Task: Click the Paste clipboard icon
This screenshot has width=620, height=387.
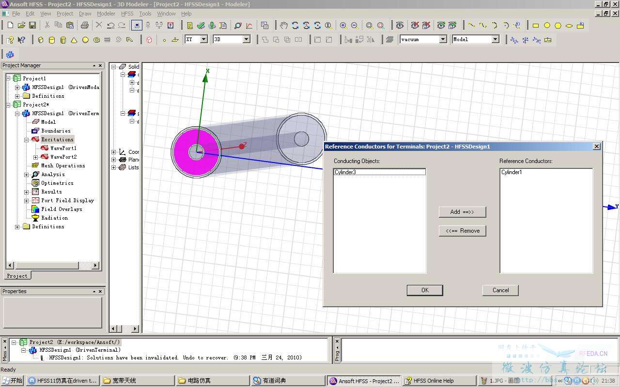Action: coord(70,25)
